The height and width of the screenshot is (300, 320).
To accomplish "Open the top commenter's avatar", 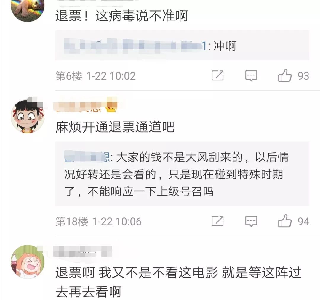I will tap(28, 10).
